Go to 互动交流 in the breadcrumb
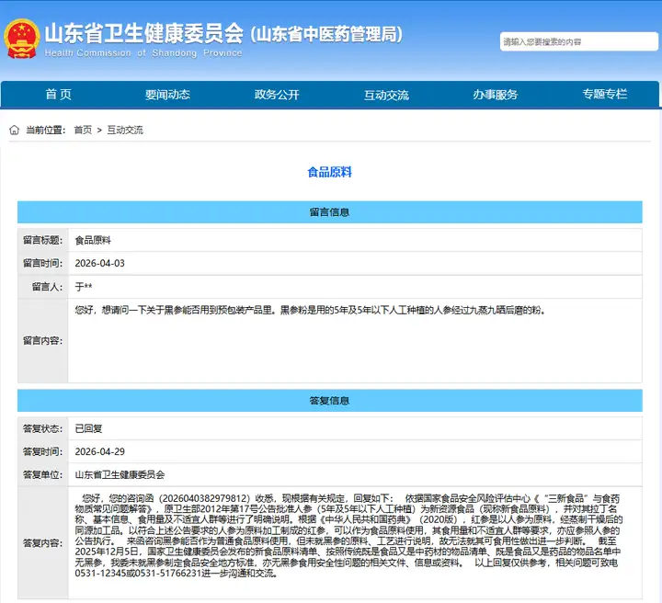662x603 pixels. click(x=125, y=130)
